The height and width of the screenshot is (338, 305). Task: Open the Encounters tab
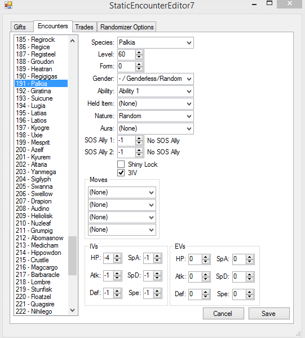(x=52, y=26)
